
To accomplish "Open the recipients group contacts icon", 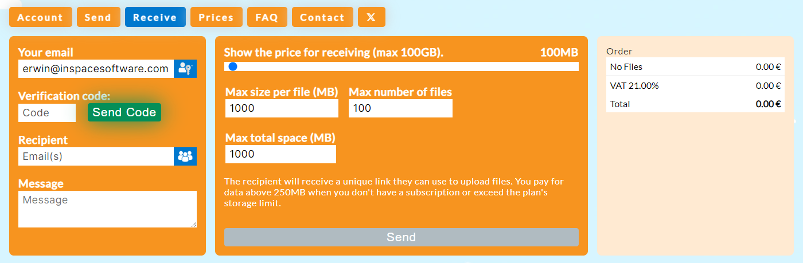I will tap(185, 156).
